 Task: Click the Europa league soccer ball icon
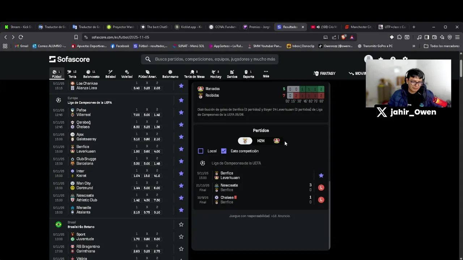pos(59,100)
